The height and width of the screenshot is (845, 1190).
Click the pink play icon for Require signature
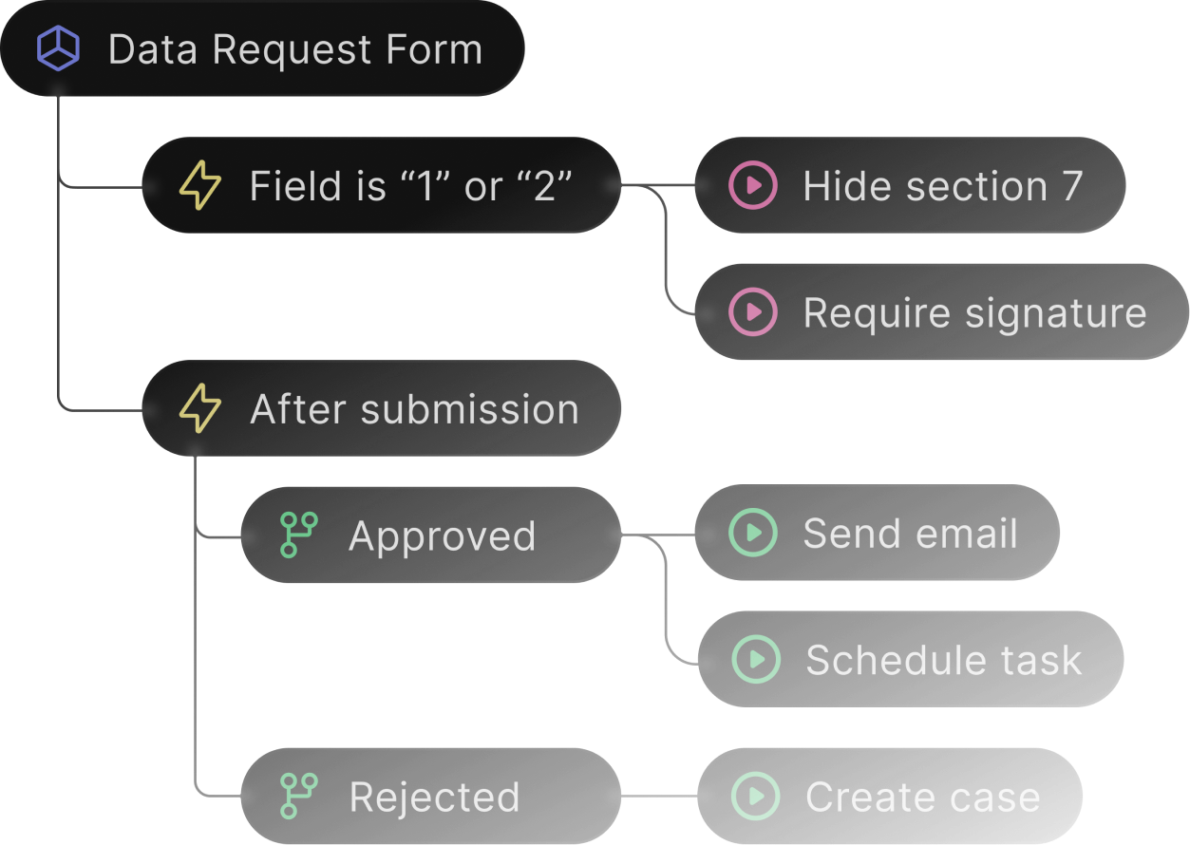[753, 312]
